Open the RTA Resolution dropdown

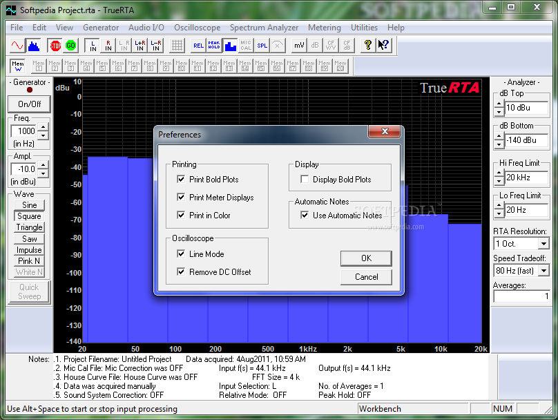[x=543, y=244]
